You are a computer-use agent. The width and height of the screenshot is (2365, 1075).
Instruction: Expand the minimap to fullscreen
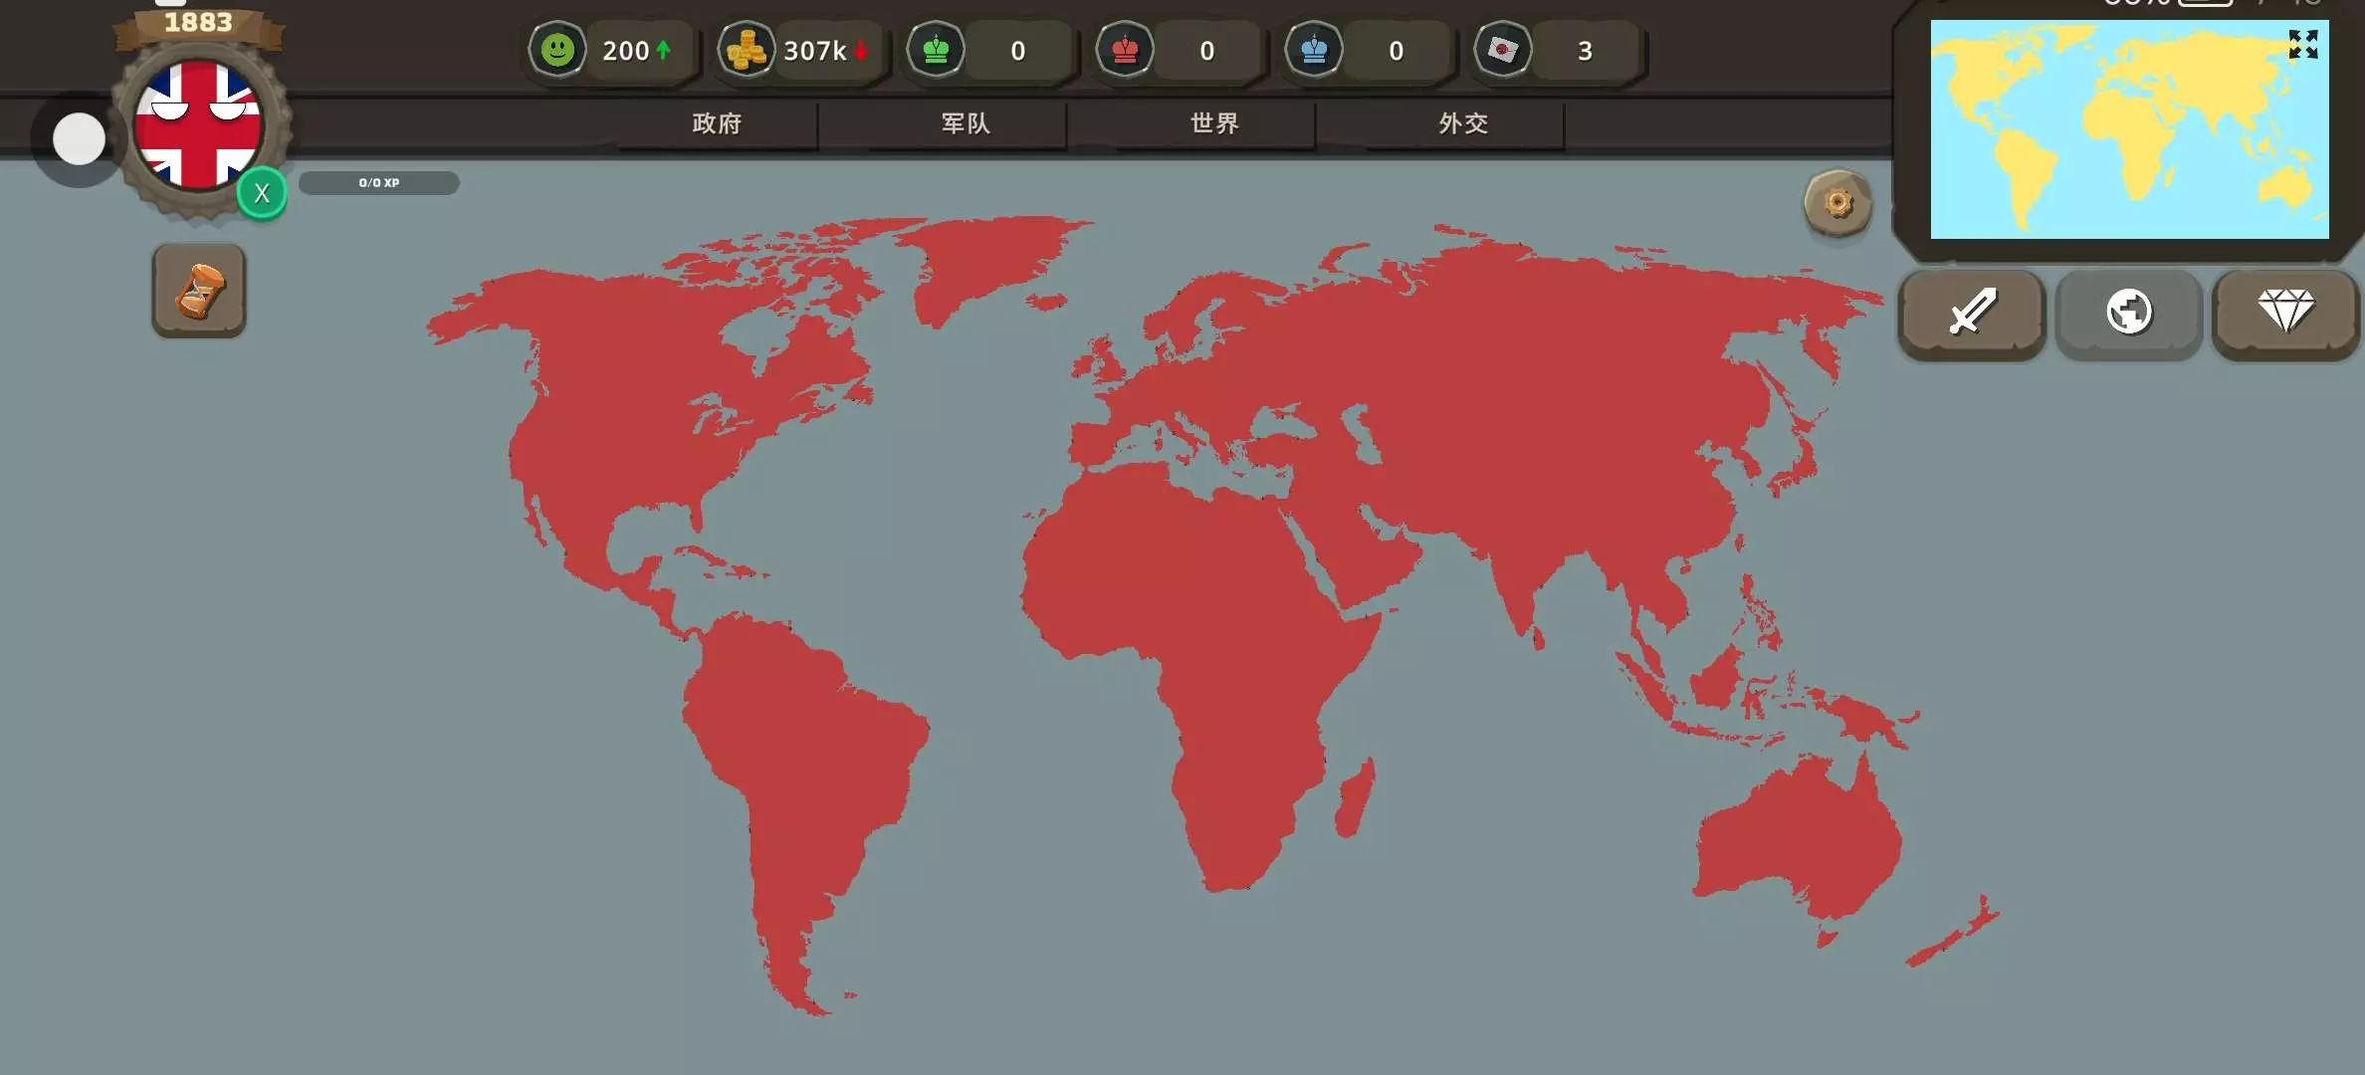click(x=2302, y=45)
